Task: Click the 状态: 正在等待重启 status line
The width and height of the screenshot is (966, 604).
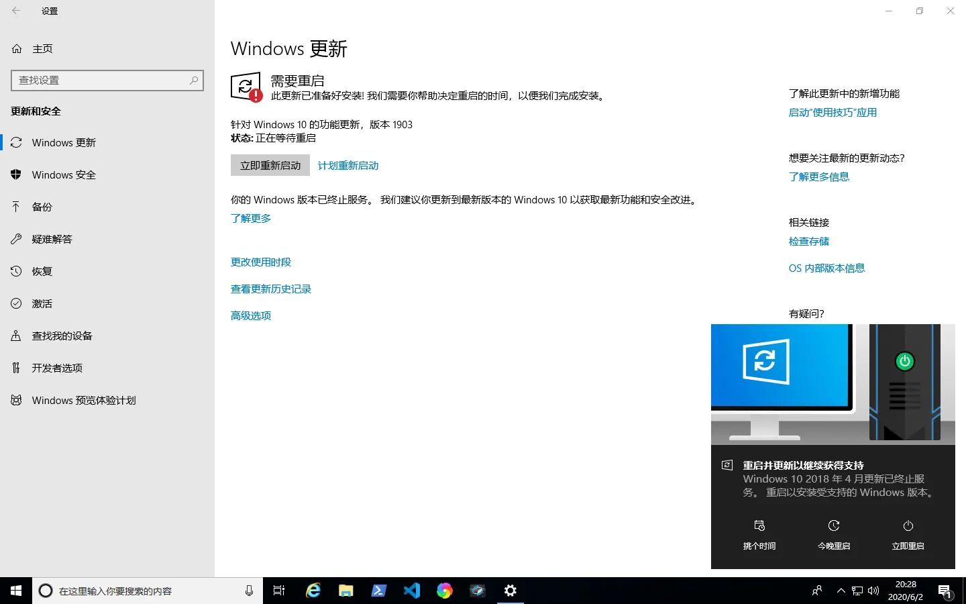Action: pos(273,138)
